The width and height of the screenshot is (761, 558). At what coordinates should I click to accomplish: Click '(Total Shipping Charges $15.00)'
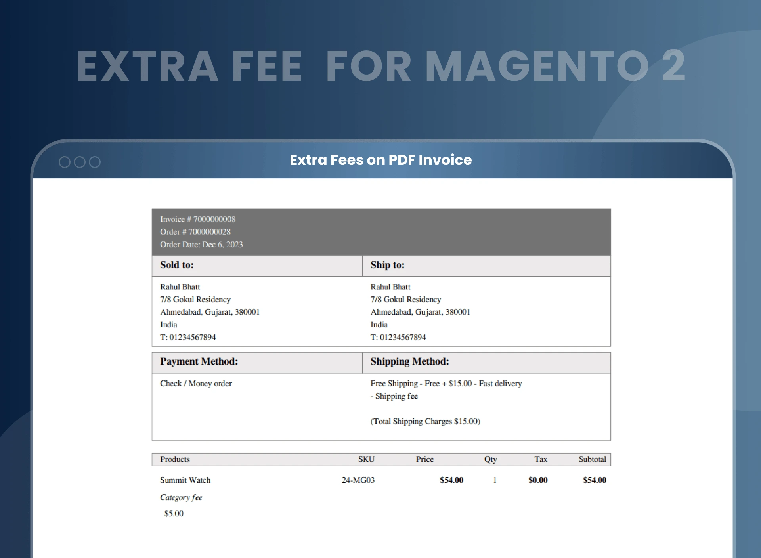pos(425,421)
